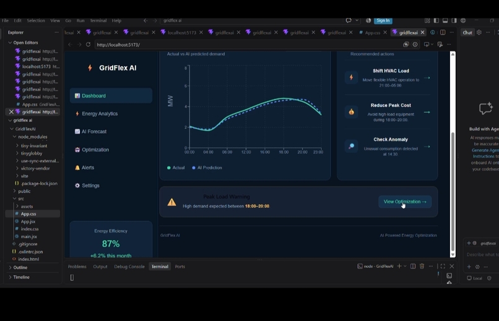Open Chat settings gear icon
Image resolution: width=499 pixels, height=321 pixels.
click(479, 32)
